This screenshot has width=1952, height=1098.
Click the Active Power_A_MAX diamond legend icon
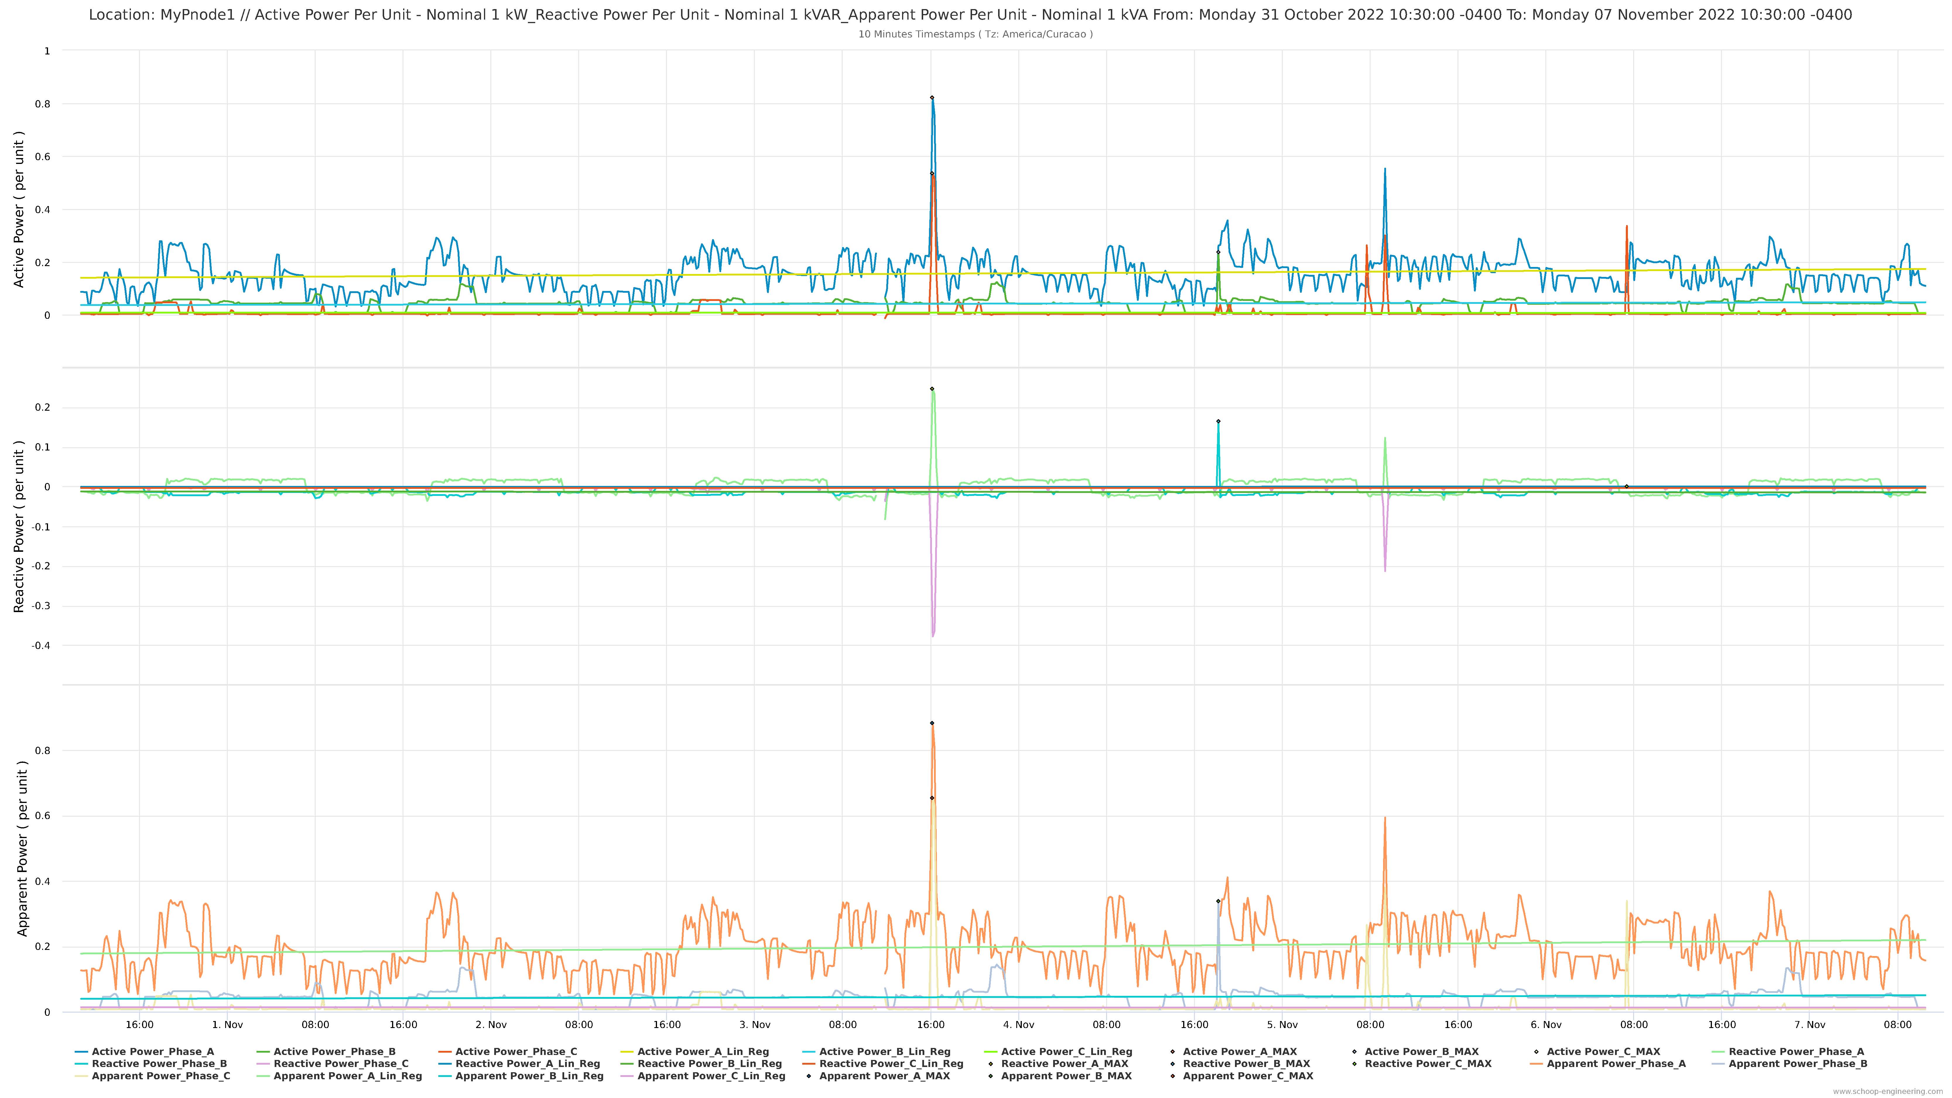point(1172,1052)
